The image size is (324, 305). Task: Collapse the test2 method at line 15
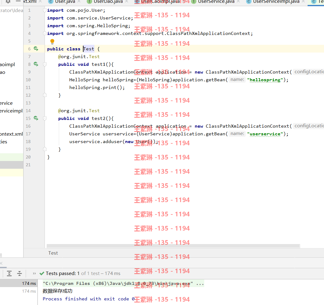45,118
